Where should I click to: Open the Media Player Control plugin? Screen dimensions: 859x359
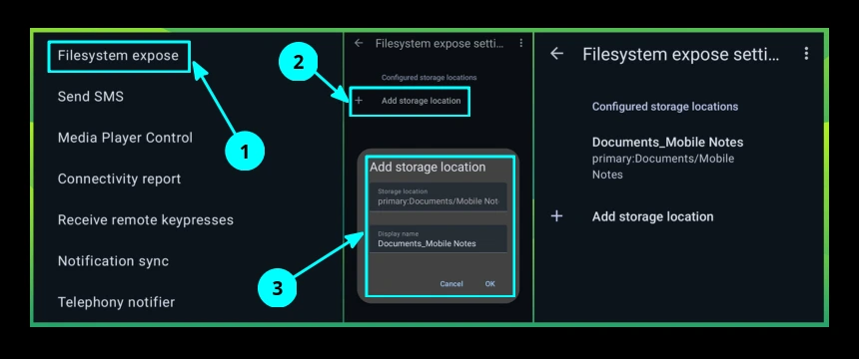(x=125, y=138)
